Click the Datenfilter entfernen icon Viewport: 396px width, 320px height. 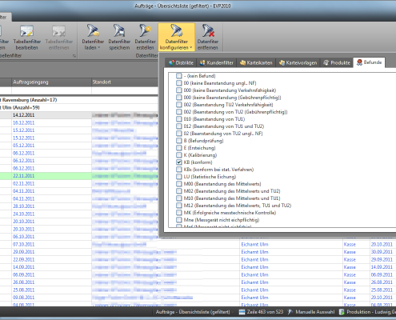[x=208, y=31]
